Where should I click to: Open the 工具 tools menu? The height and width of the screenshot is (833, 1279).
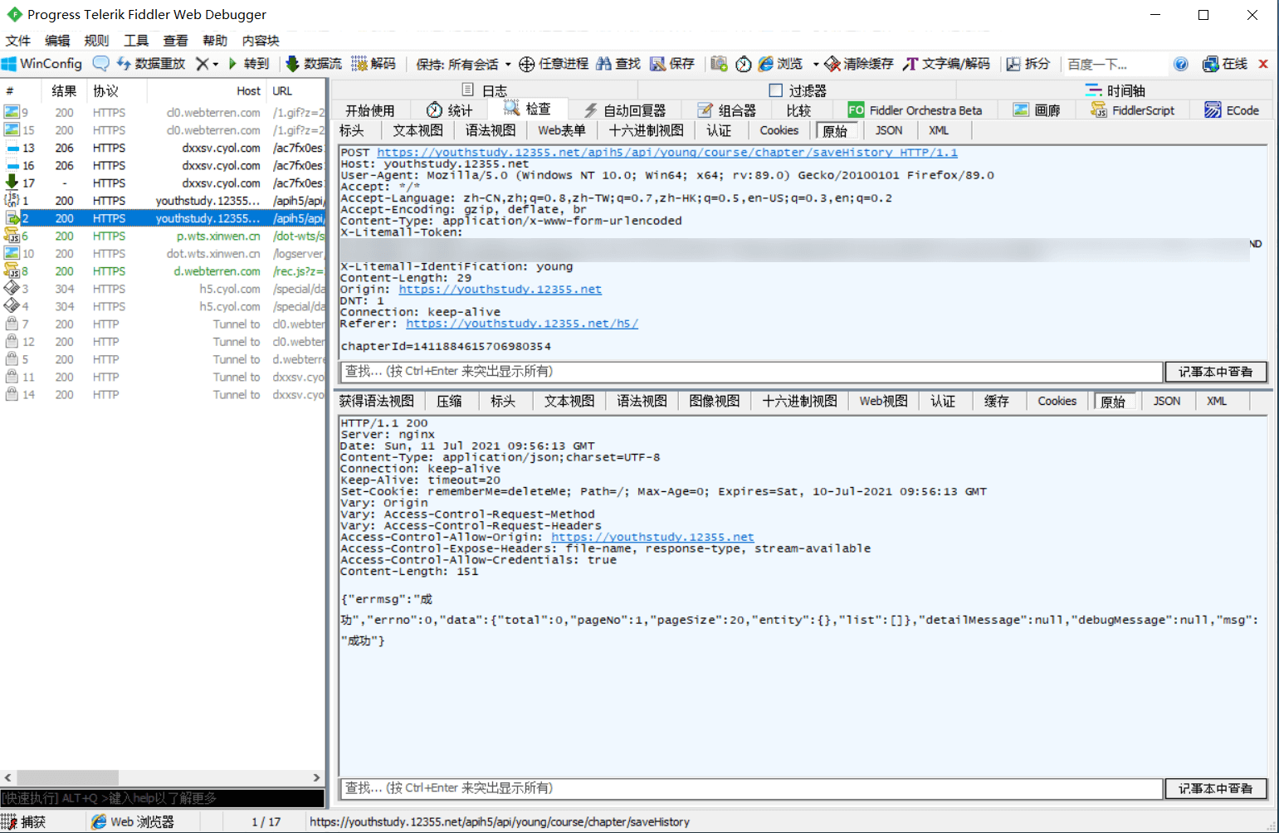[x=136, y=41]
